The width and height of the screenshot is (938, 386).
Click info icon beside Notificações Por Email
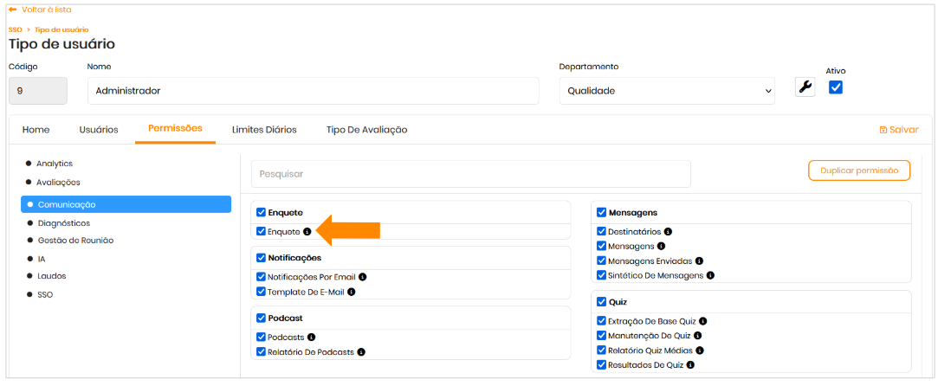(x=363, y=277)
